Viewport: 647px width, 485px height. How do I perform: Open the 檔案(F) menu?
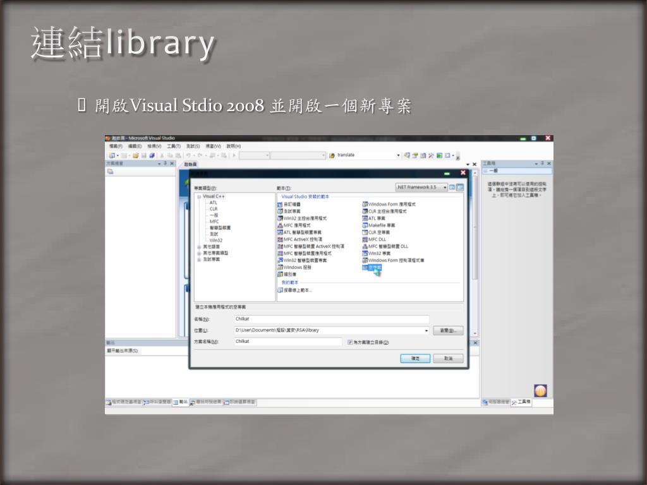pyautogui.click(x=116, y=147)
